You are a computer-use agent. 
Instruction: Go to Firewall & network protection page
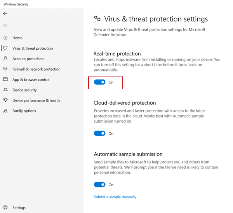[37, 69]
